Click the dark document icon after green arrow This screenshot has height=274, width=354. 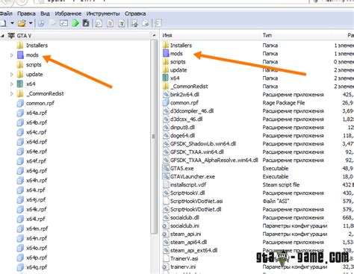coord(86,23)
